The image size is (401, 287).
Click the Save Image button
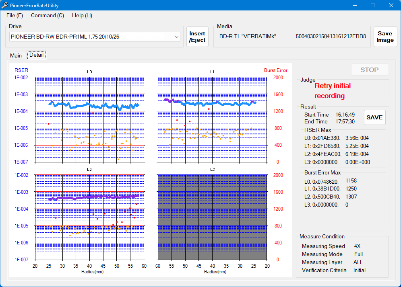(x=385, y=37)
